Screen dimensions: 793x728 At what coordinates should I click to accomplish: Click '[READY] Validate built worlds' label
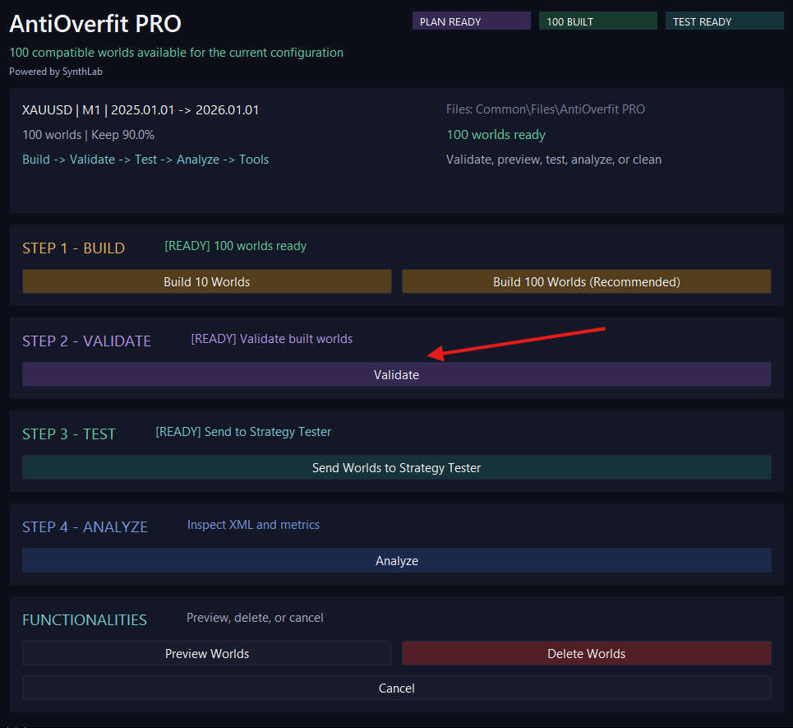click(x=271, y=339)
